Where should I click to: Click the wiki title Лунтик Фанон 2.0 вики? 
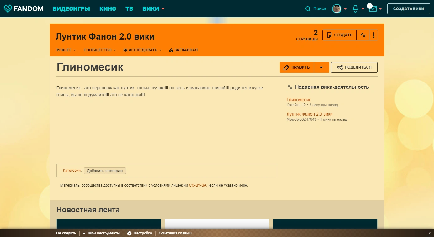coord(105,37)
